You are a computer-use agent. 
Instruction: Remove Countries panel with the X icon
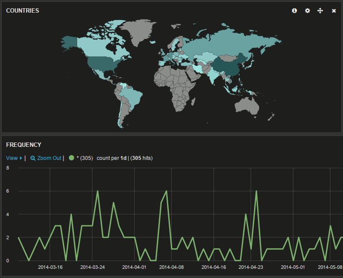coord(334,10)
